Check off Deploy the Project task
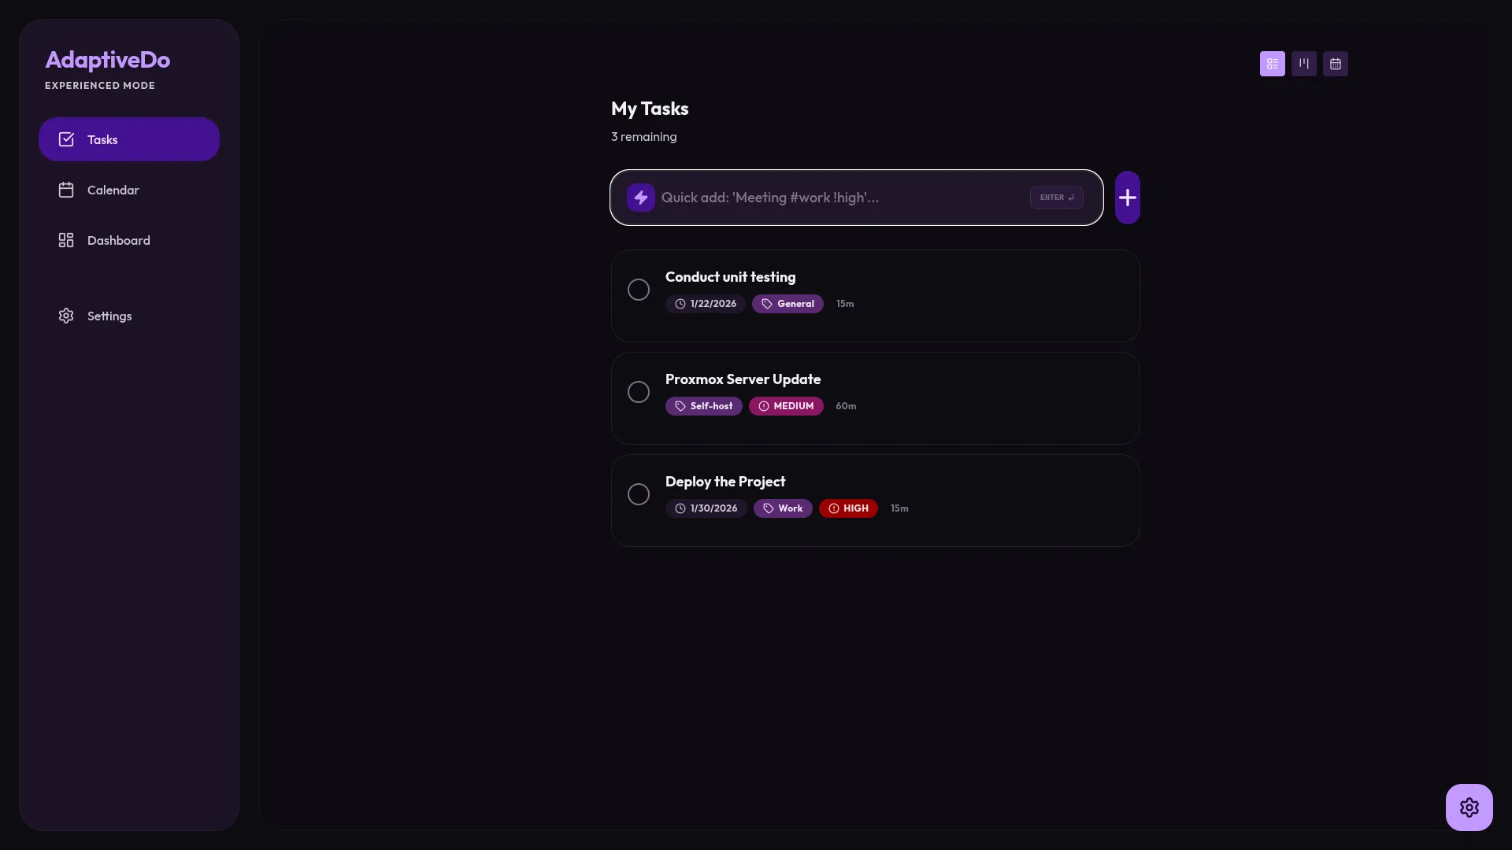 tap(639, 494)
